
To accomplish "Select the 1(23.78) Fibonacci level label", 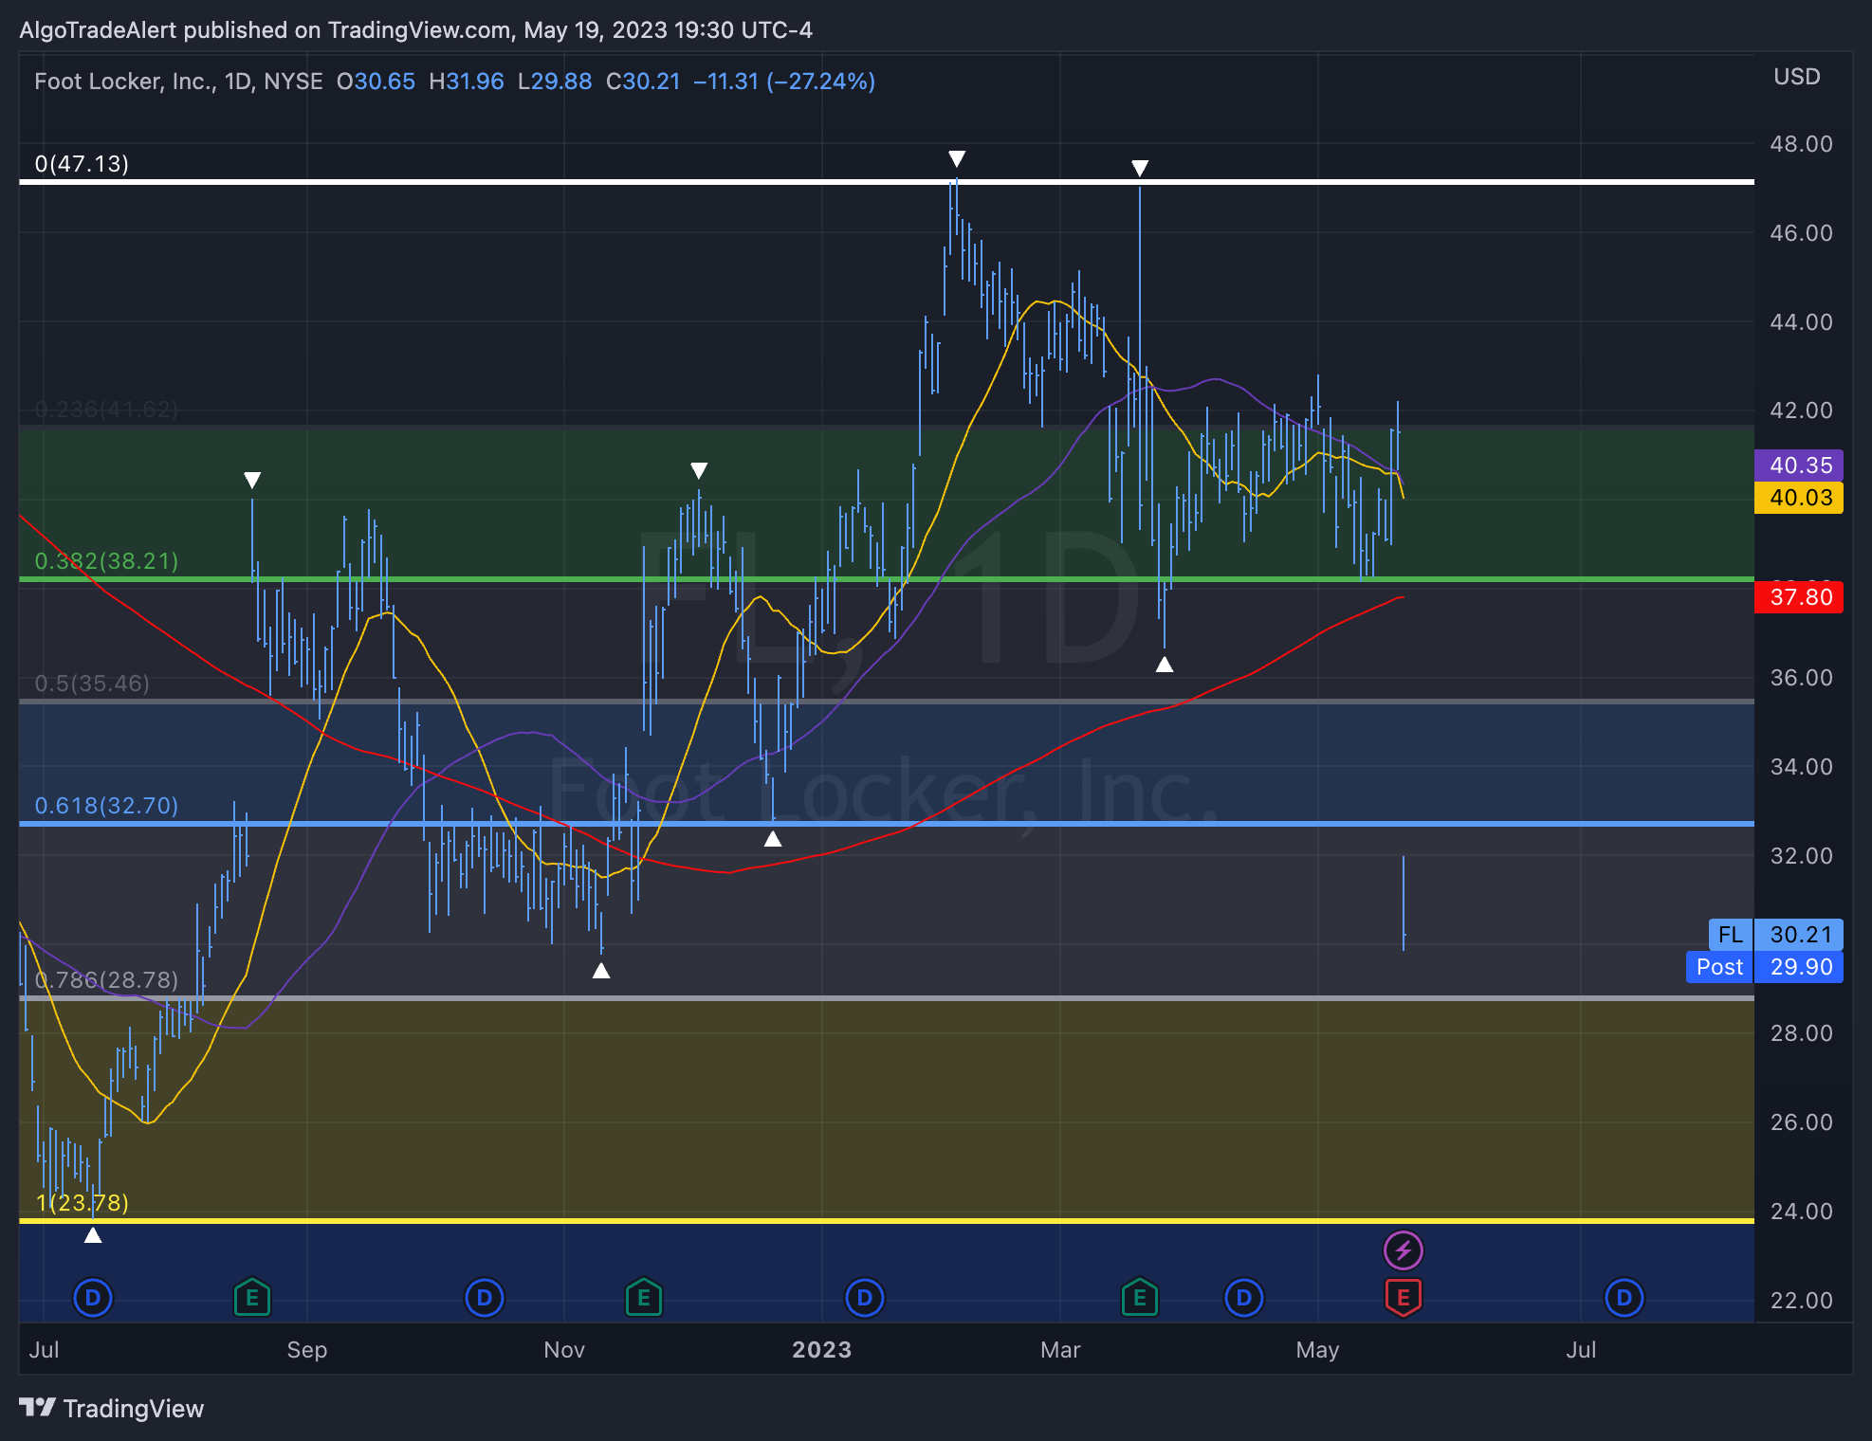I will pyautogui.click(x=82, y=1203).
